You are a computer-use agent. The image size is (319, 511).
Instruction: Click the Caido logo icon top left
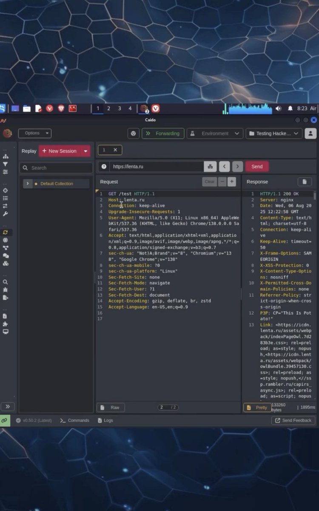[x=7, y=133]
